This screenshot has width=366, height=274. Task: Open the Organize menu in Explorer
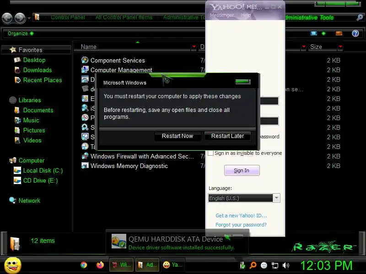(21, 33)
